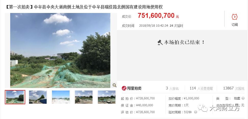
Task: Click the 24 次延时 delay count
Action: point(176,26)
